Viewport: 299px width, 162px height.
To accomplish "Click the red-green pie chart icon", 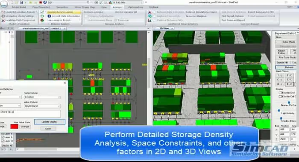I will coord(42,20).
